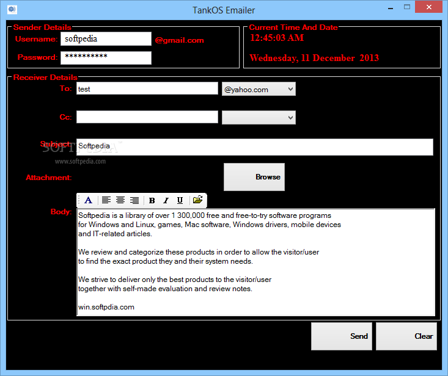Click the Browse attachment button
The image size is (448, 376).
pos(254,177)
